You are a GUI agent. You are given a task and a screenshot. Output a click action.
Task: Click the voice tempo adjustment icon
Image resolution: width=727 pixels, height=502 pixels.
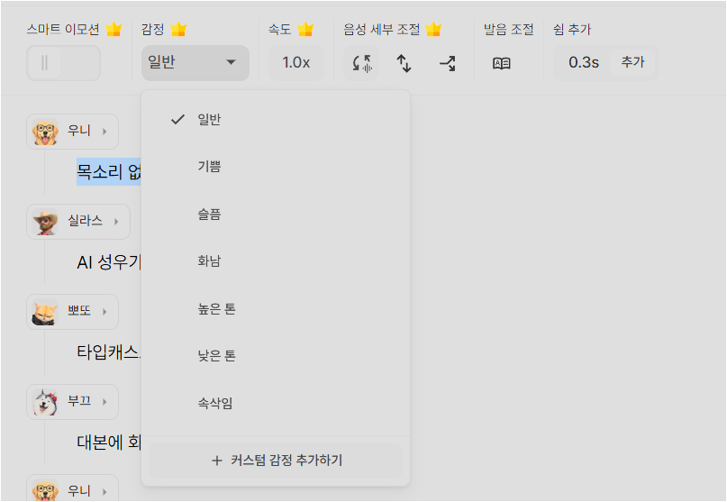click(x=362, y=63)
